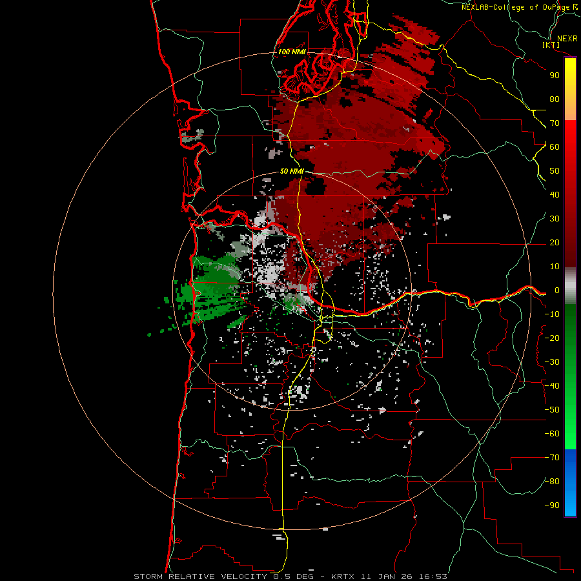Click the gray zero-velocity segment of color bar
This screenshot has height=581, width=581.
570,286
